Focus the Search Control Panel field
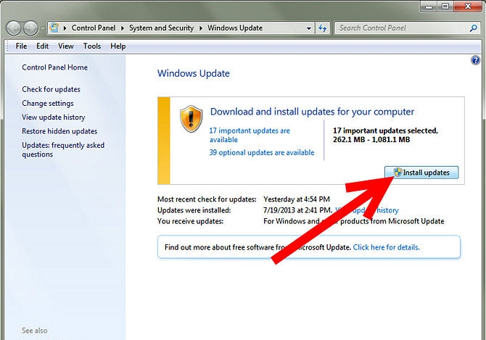 pos(406,28)
